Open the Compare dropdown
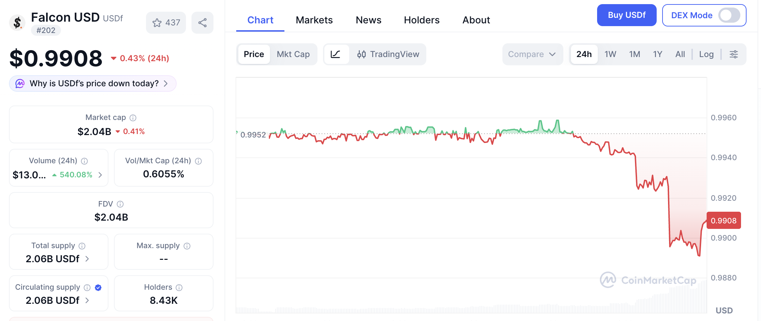The height and width of the screenshot is (321, 761). [532, 54]
